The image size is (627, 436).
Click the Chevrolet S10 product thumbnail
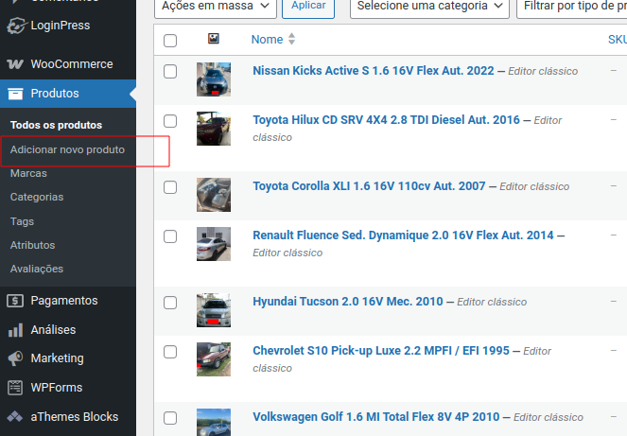[214, 358]
